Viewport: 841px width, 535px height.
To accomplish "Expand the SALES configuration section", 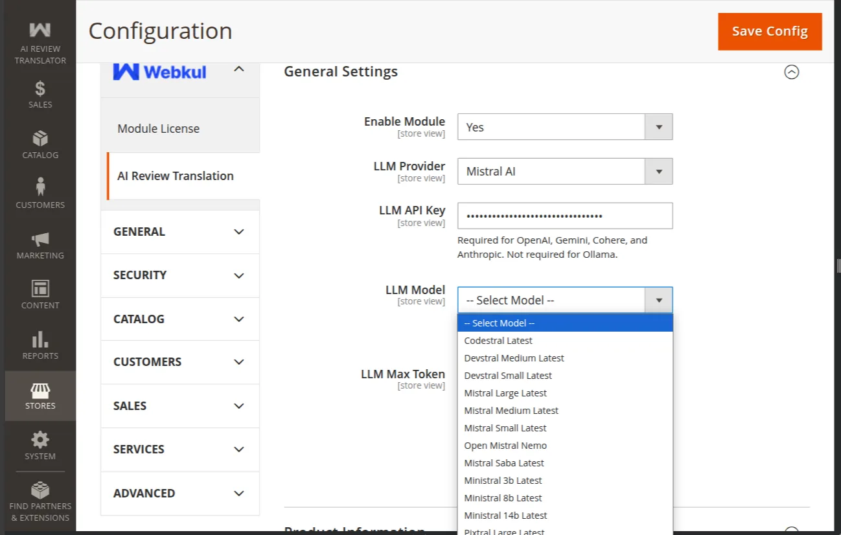I will [180, 405].
